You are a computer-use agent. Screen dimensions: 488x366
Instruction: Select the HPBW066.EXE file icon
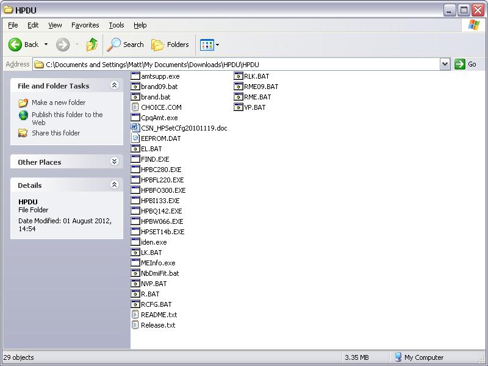coord(135,221)
